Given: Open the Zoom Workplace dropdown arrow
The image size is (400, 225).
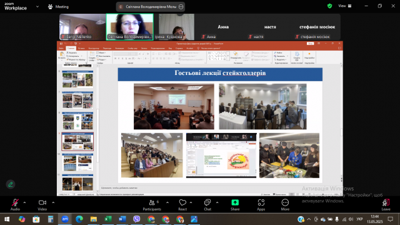Looking at the screenshot, I should pyautogui.click(x=37, y=7).
